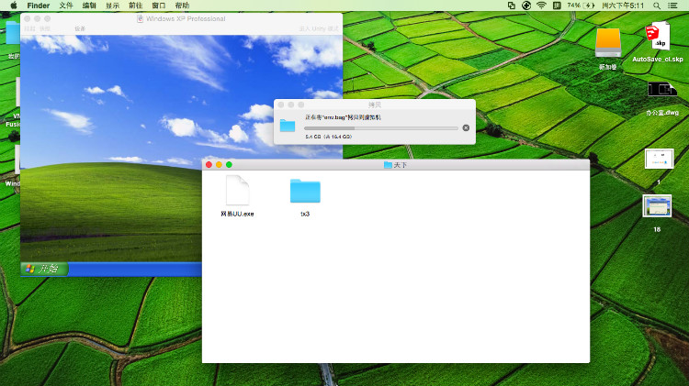
Task: Open the 窗口 menu
Action: point(159,6)
